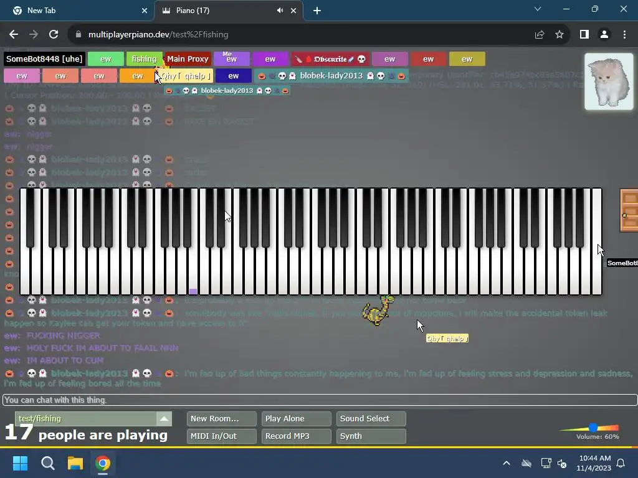Close the New Tab tab
This screenshot has height=478, width=638.
(x=145, y=11)
